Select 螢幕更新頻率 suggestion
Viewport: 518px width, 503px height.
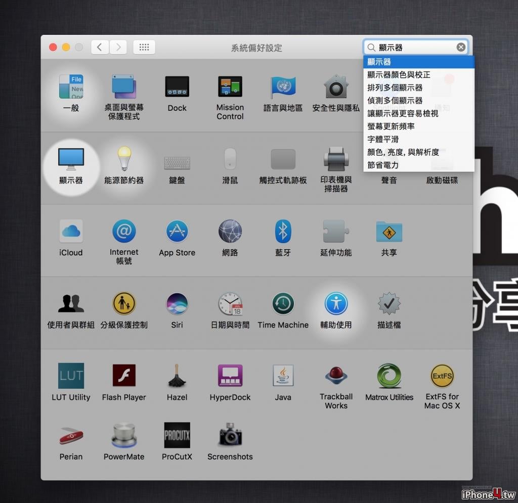[x=418, y=126]
